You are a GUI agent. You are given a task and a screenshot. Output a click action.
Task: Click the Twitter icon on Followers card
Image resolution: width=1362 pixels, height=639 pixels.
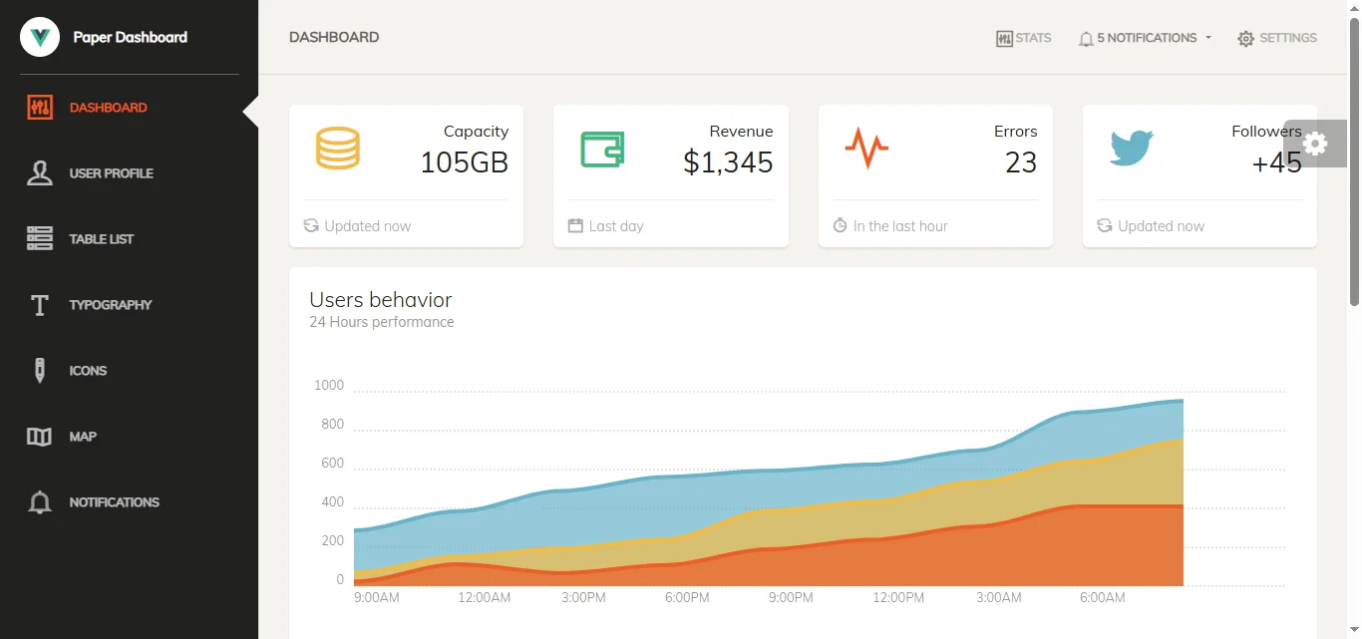[x=1132, y=148]
